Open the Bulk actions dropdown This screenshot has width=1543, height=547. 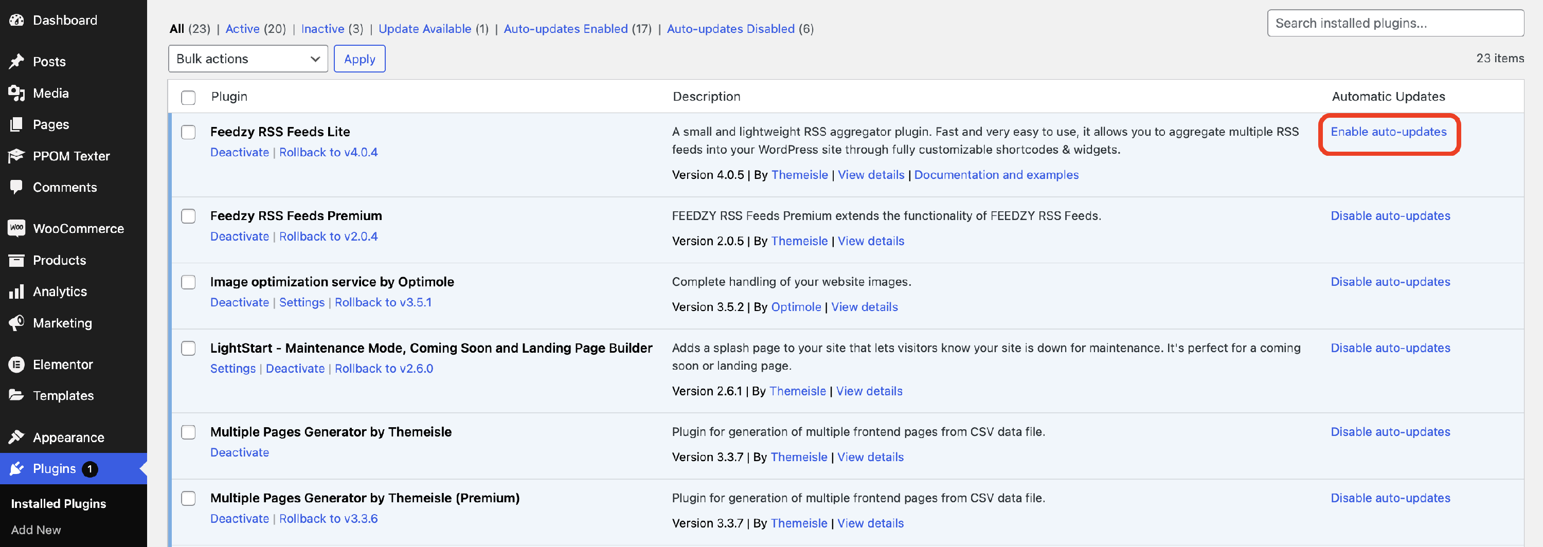click(x=247, y=59)
